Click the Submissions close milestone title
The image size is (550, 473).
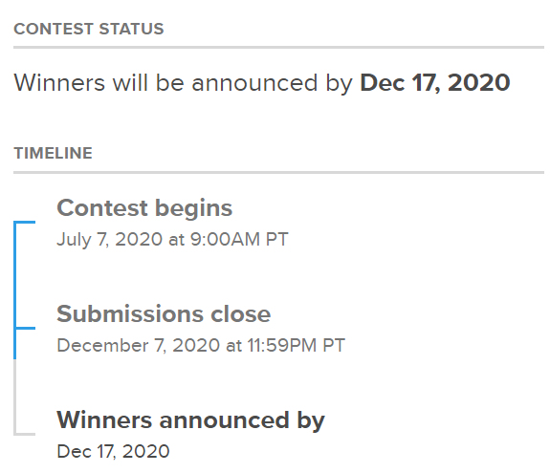pos(164,313)
